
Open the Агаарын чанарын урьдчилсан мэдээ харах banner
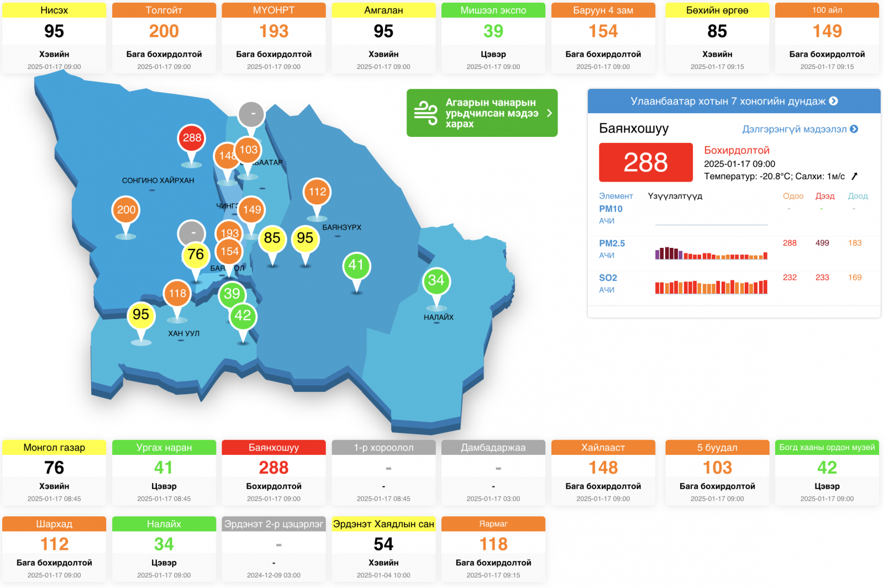point(482,113)
